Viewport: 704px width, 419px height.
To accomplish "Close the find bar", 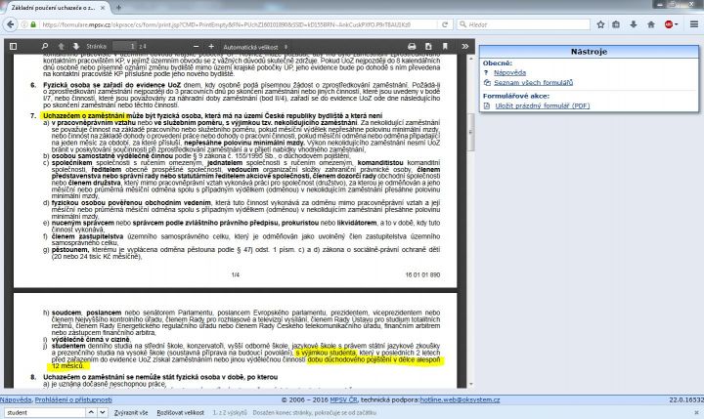I will 697,413.
